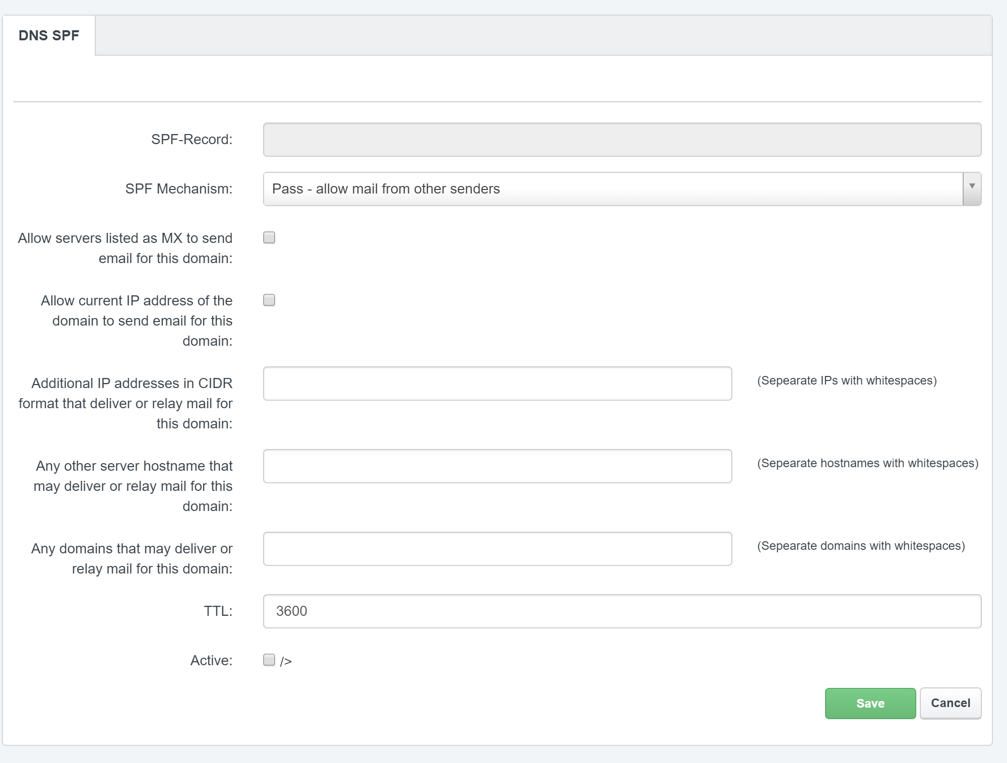Click the Active label
The width and height of the screenshot is (1007, 763).
point(212,660)
